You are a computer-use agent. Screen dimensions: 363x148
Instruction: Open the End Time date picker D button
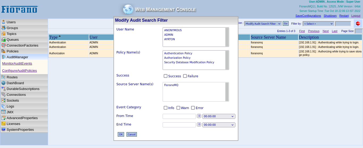point(199,124)
